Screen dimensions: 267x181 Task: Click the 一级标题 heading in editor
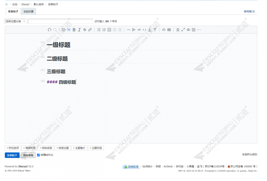59,45
